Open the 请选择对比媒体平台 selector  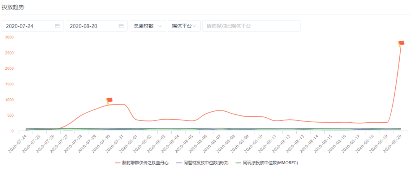tap(251, 26)
